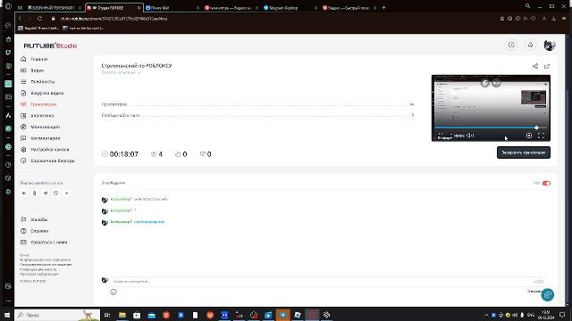
Task: Click the Завершить трансляцию button
Action: point(524,152)
